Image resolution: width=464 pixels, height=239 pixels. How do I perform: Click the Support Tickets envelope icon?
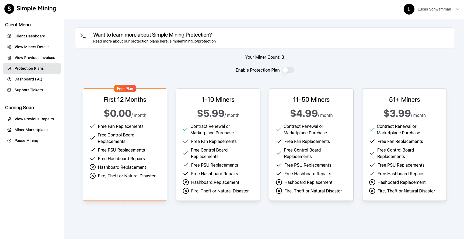(x=9, y=90)
